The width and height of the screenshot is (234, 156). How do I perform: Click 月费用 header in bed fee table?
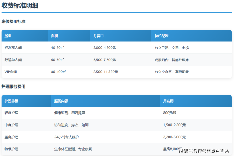99,36
